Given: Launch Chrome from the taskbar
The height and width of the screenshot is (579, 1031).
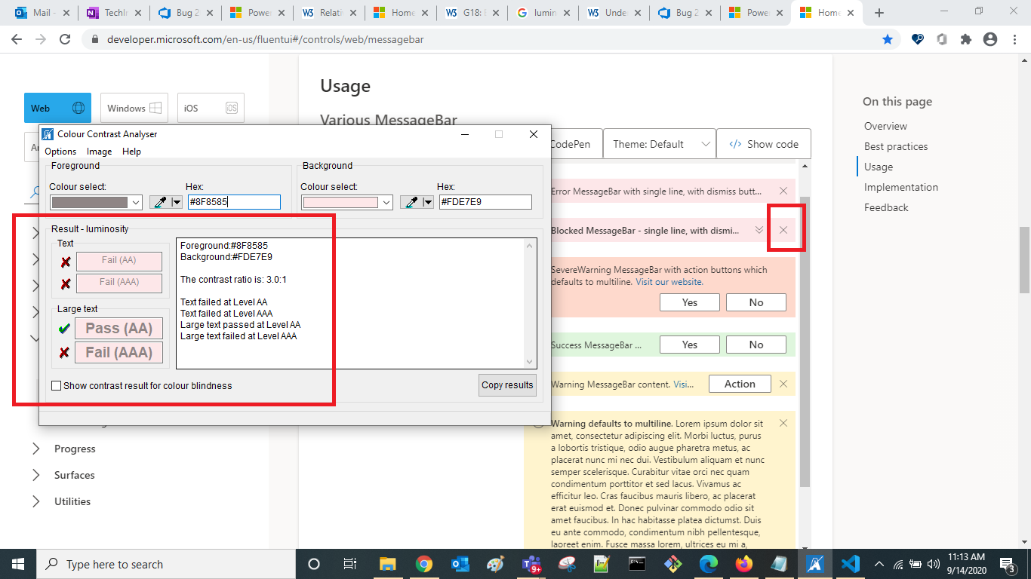Looking at the screenshot, I should 423,563.
